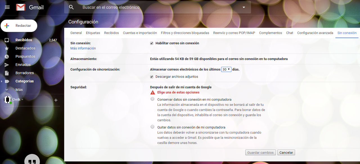Open Borradores folder
360x164 pixels.
coord(24,73)
